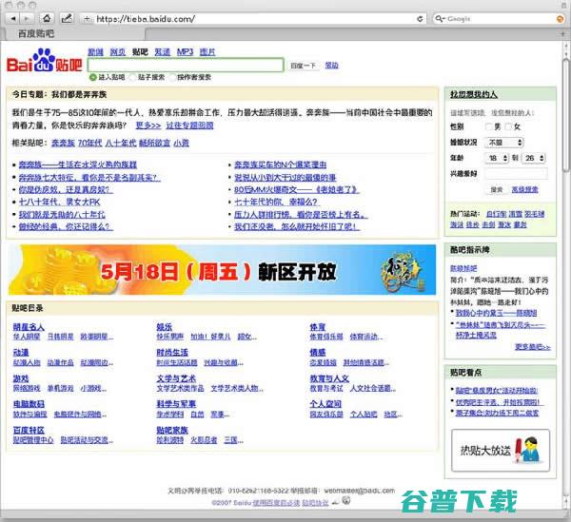571x522 pixels.
Task: Click the Google search field in the toolbar
Action: coord(501,19)
